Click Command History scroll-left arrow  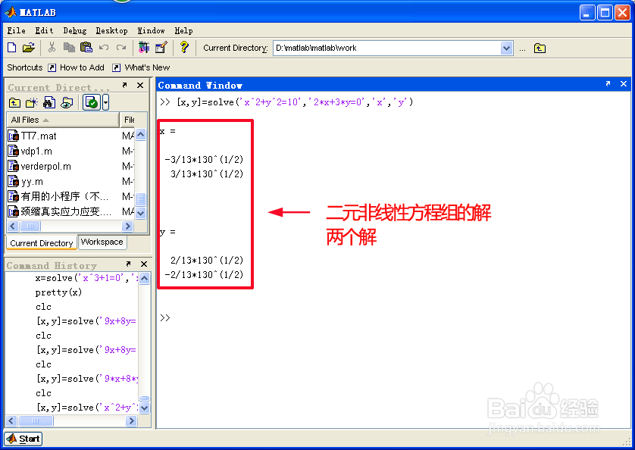coord(11,421)
